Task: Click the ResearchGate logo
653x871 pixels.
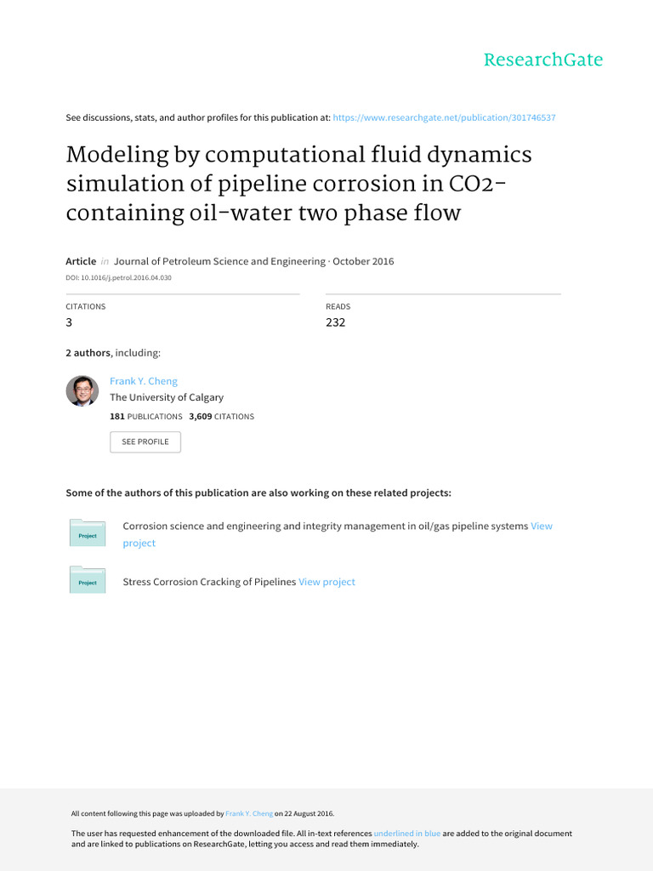Action: tap(542, 60)
